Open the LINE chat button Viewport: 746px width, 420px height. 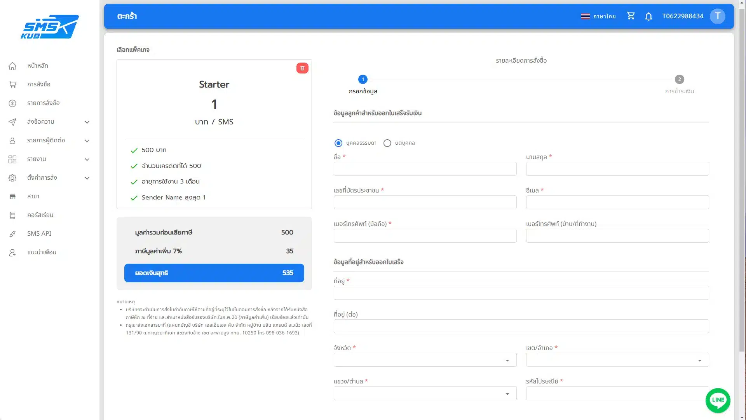pos(718,400)
